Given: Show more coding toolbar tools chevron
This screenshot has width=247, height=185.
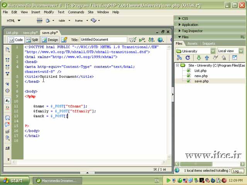Looking at the screenshot, I should pyautogui.click(x=8, y=159).
